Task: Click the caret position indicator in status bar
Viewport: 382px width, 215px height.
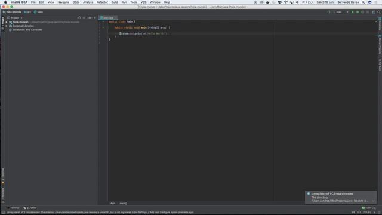Action: 353,213
